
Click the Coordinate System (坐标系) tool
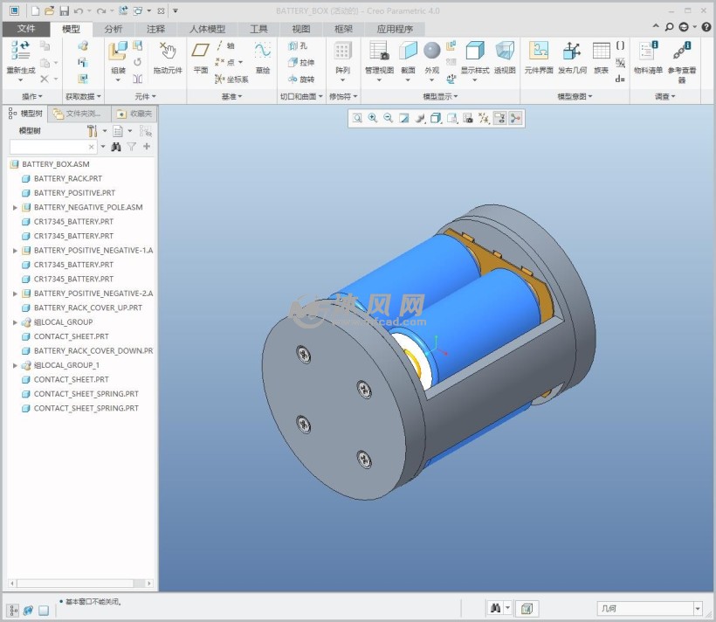click(x=232, y=79)
